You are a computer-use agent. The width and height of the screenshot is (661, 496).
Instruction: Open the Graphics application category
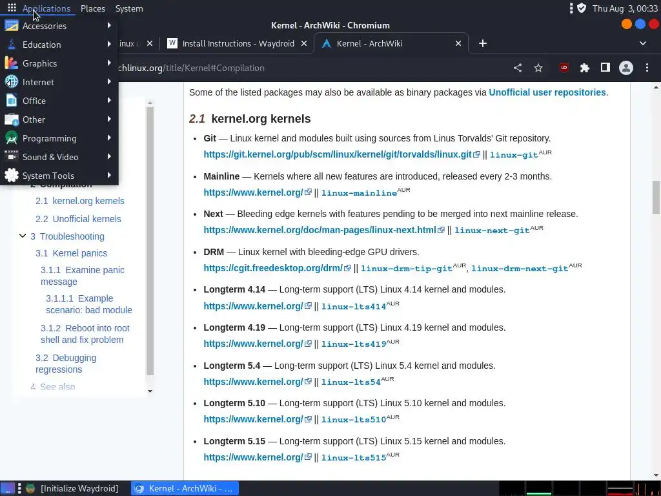click(x=59, y=63)
